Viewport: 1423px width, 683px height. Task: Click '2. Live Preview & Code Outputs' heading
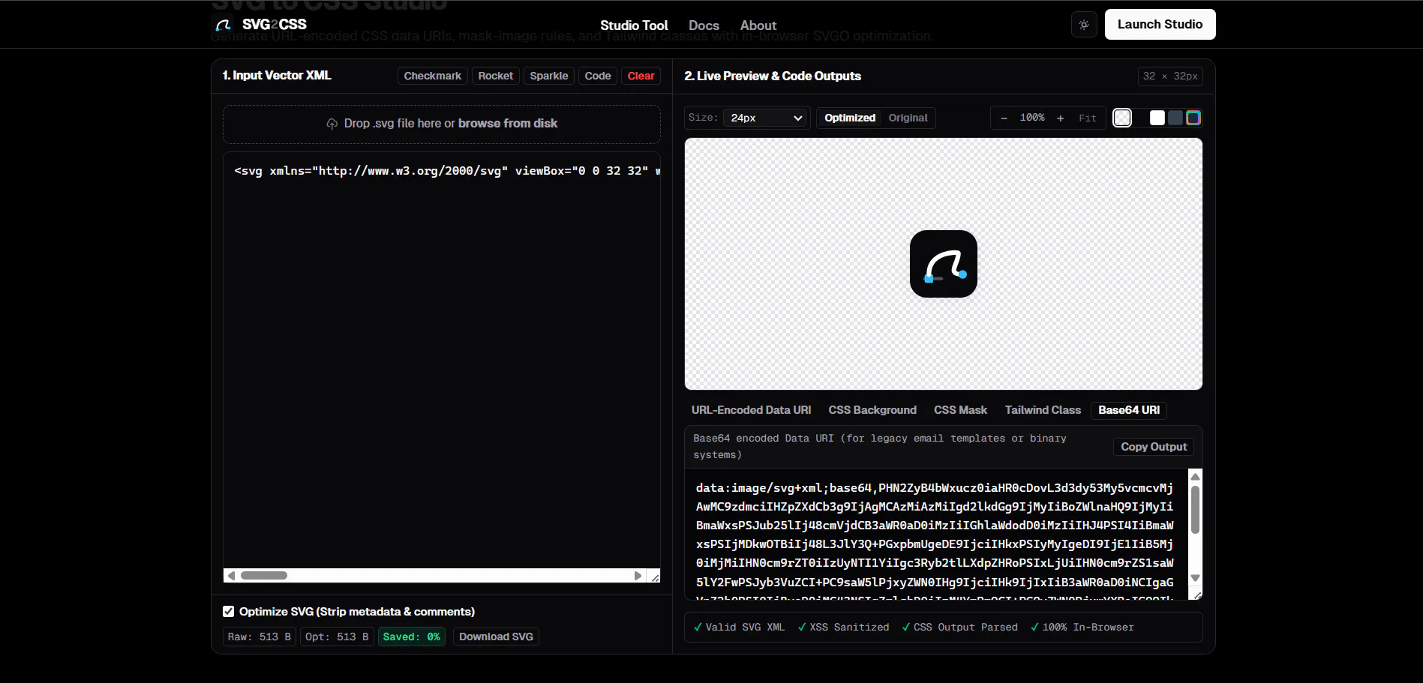click(x=773, y=76)
